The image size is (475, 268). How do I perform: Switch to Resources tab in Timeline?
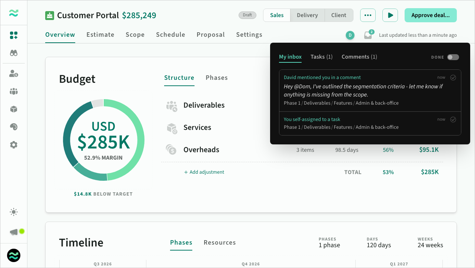[220, 243]
